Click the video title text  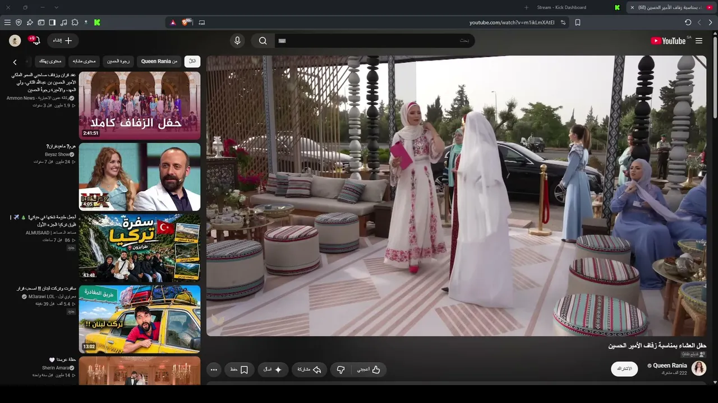[657, 346]
